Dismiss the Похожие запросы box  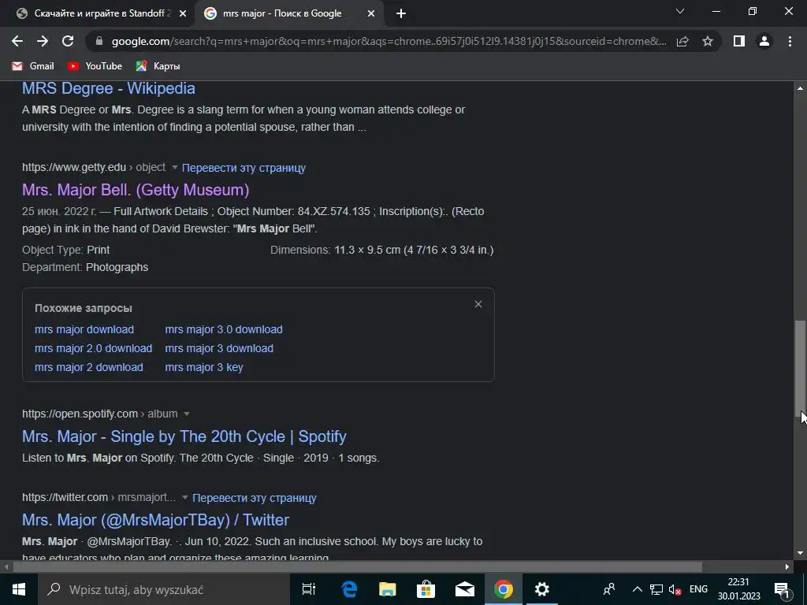tap(478, 304)
